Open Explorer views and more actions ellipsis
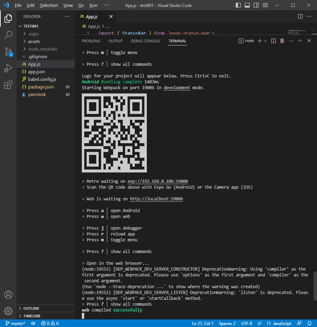 click(x=67, y=16)
